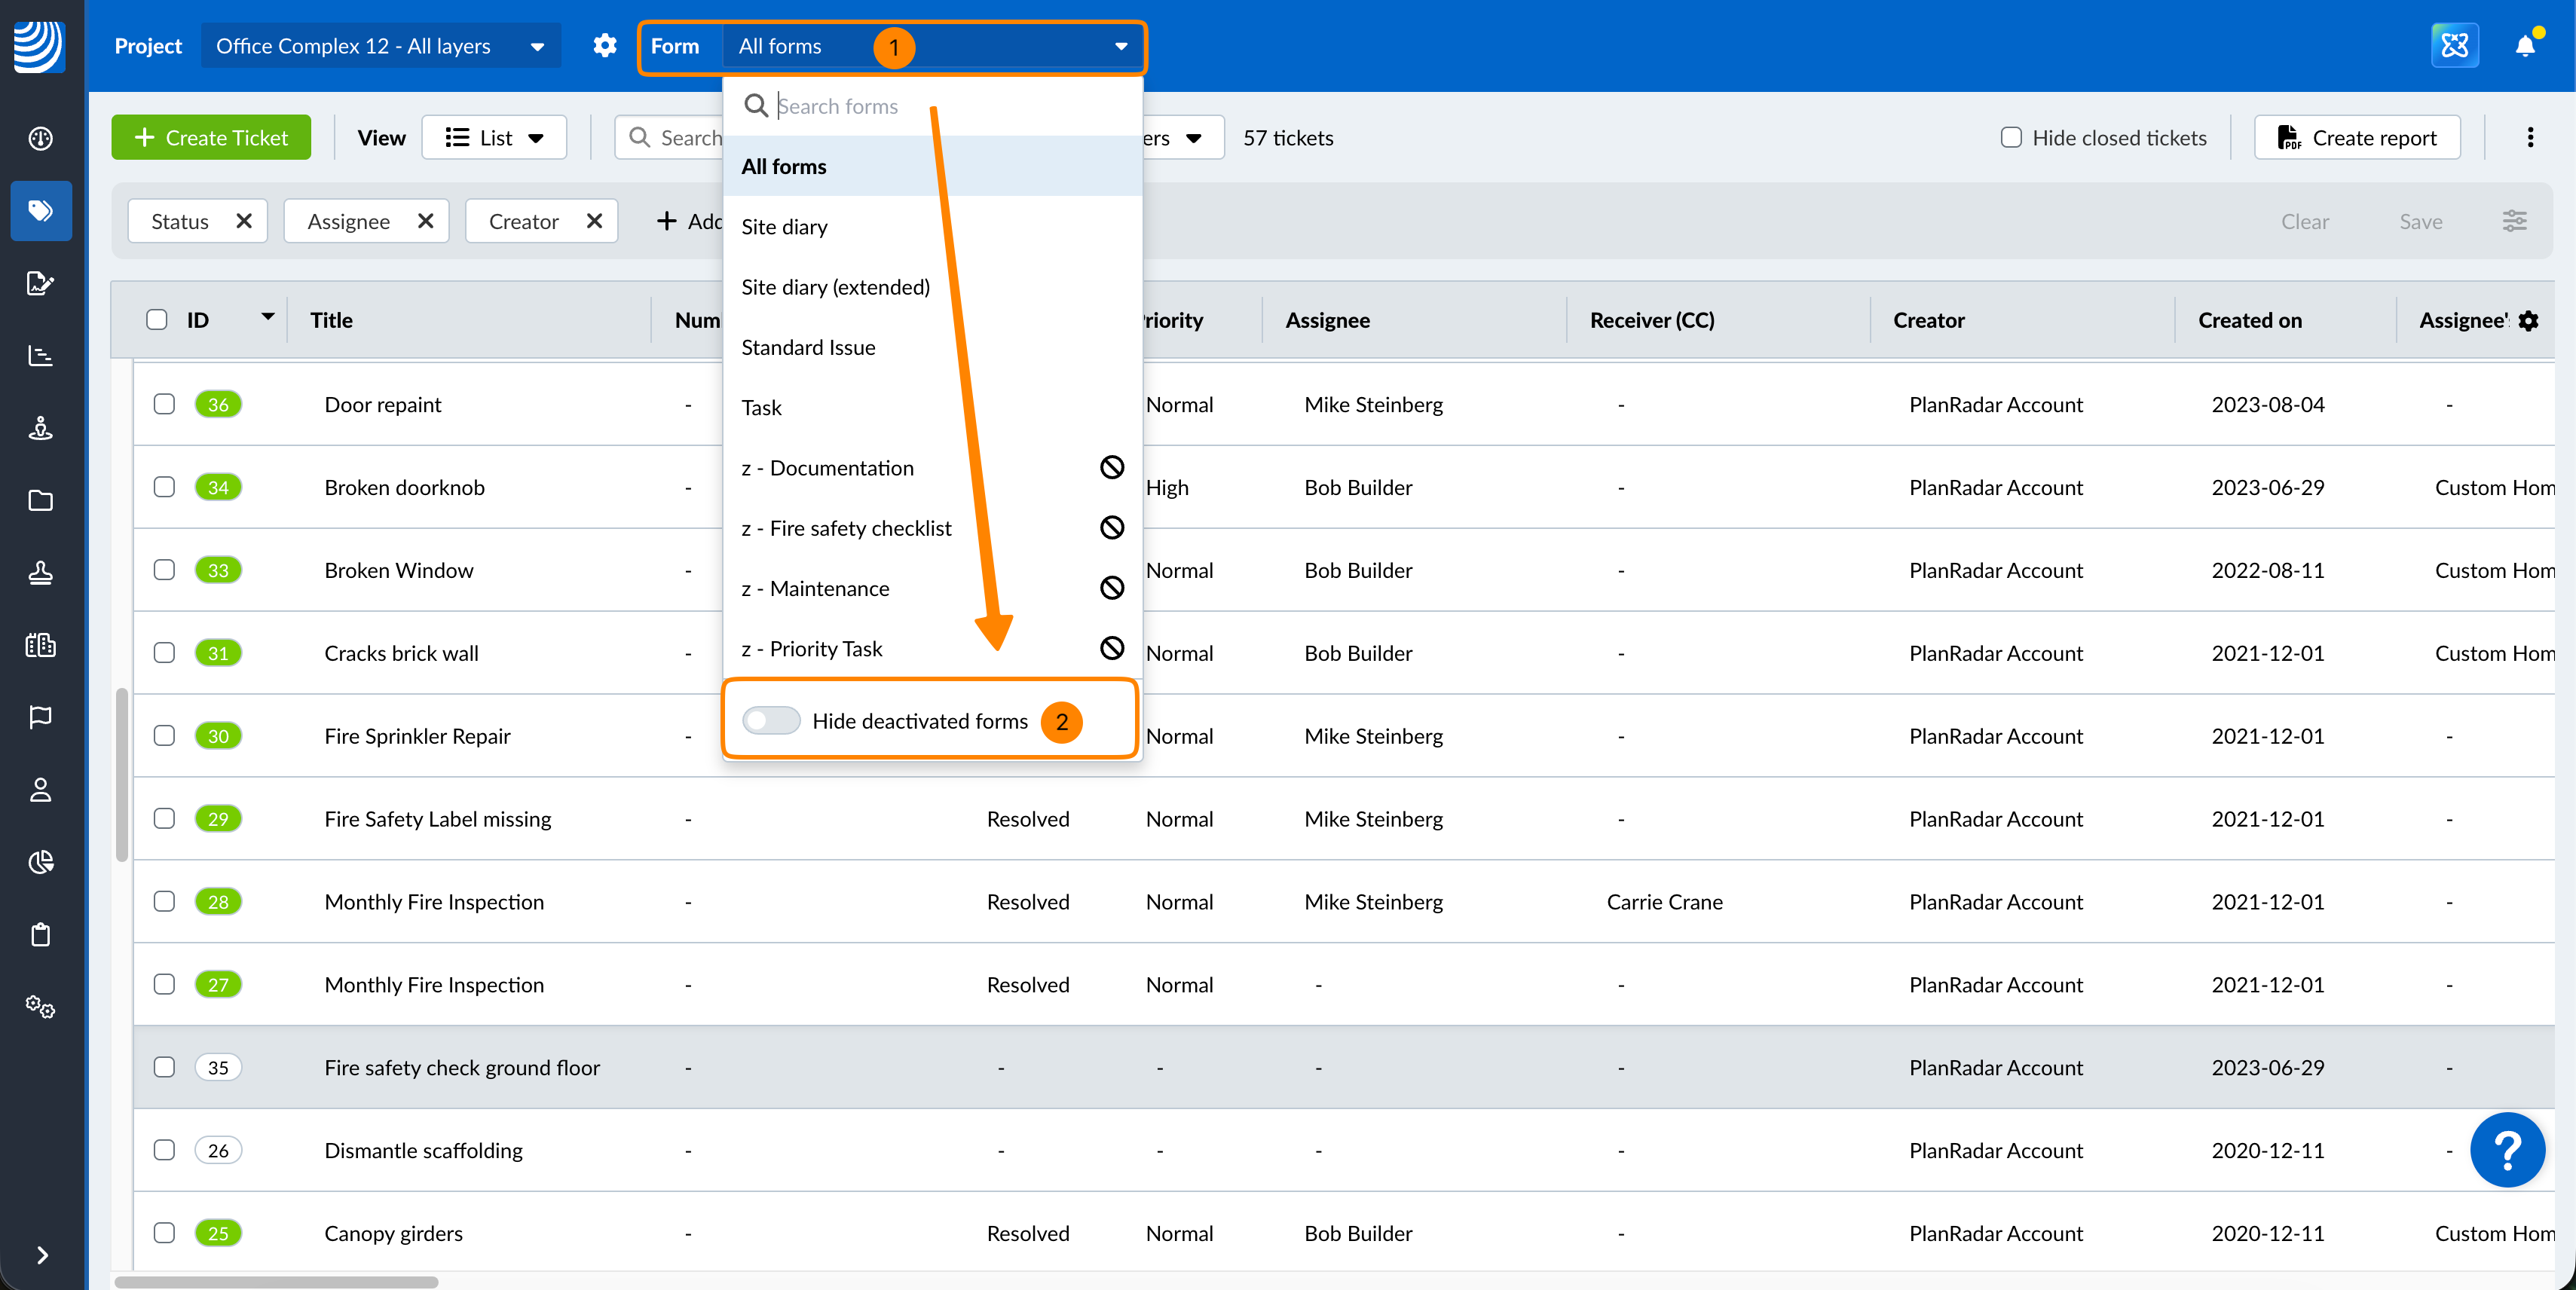Check the Hide closed tickets checkbox
Viewport: 2576px width, 1290px height.
[2011, 138]
